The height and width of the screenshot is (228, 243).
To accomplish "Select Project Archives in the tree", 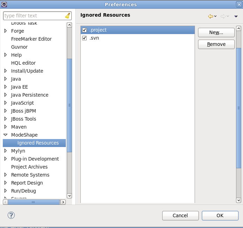I will 29,167.
